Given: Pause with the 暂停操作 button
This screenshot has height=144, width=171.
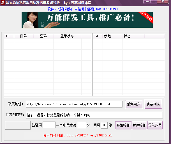Looking at the screenshot, I should point(139,125).
